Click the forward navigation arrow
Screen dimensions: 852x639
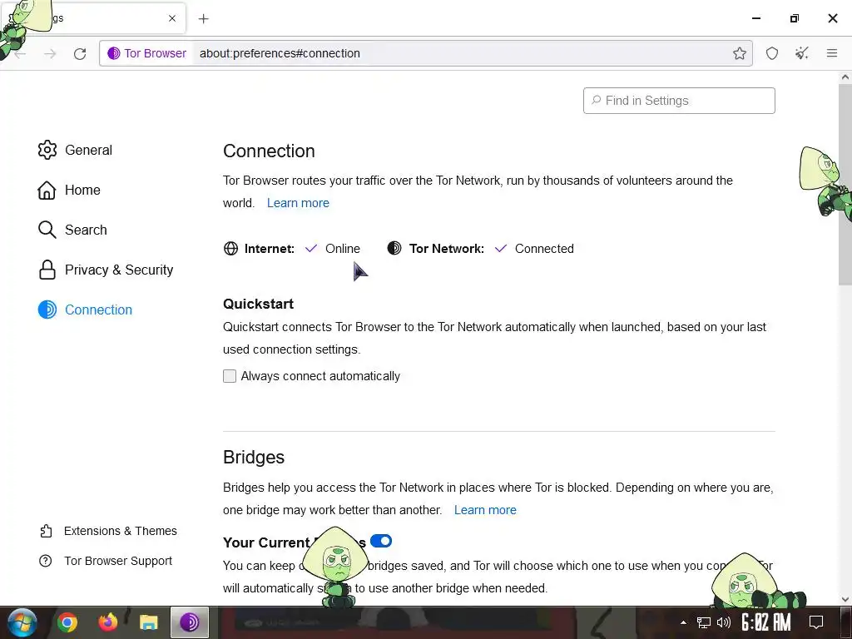pos(50,53)
